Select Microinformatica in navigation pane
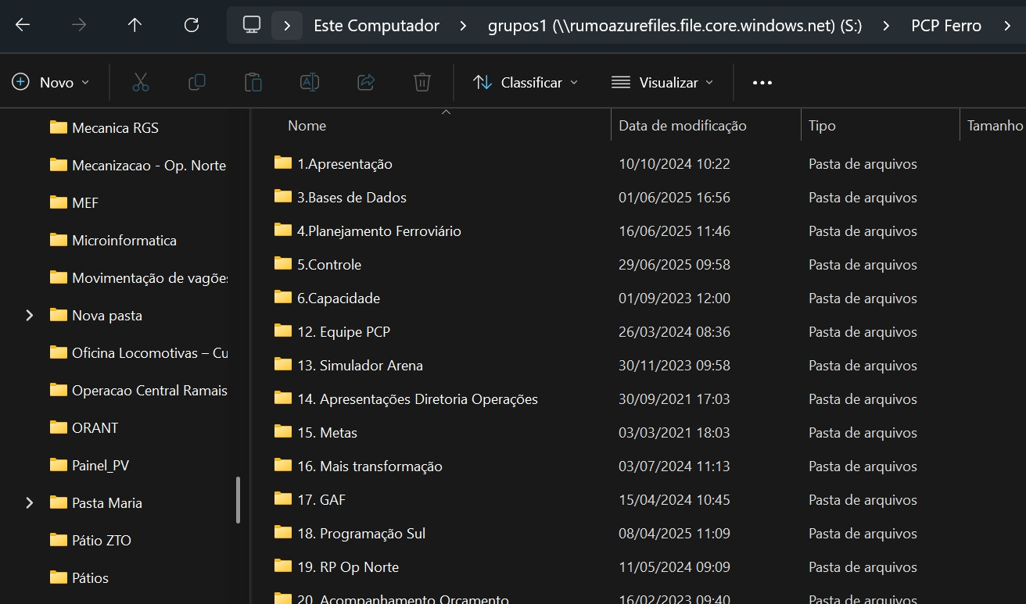This screenshot has width=1026, height=604. point(124,241)
